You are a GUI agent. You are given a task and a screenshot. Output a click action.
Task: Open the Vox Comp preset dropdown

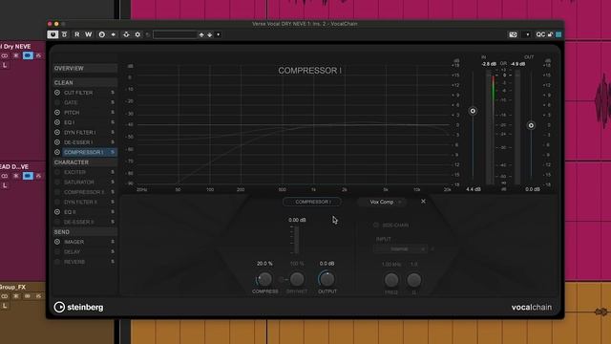tap(382, 202)
